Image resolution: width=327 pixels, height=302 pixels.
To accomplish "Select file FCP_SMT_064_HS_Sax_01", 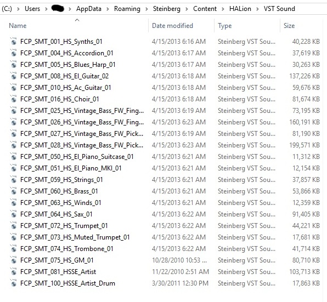I will (57, 214).
